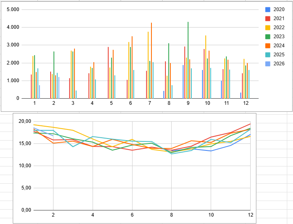293x224 pixels.
Task: Click the tall orange bar in month 7
Action: click(151, 60)
